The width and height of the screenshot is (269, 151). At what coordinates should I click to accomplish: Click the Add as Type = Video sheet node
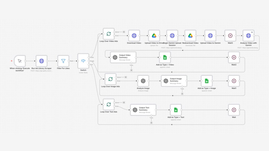(x=165, y=57)
